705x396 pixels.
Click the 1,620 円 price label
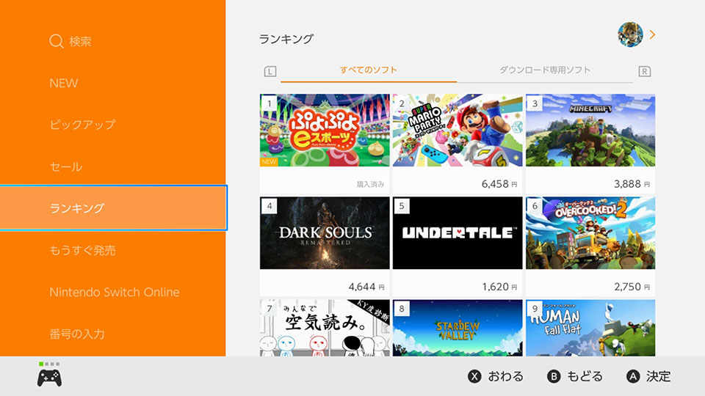pos(499,287)
